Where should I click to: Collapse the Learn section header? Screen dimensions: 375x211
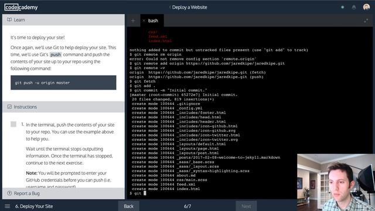pos(63,20)
